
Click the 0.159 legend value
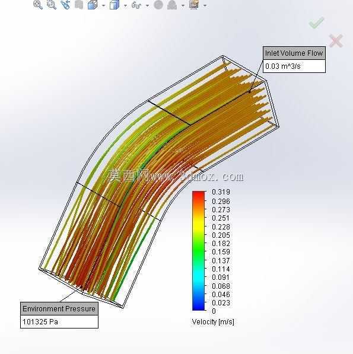(221, 252)
